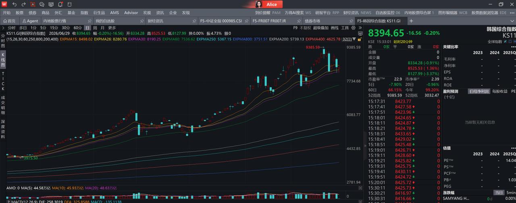Image resolution: width=516 pixels, height=203 pixels.
Task: Toggle the chart lock icon
Action: (360, 39)
